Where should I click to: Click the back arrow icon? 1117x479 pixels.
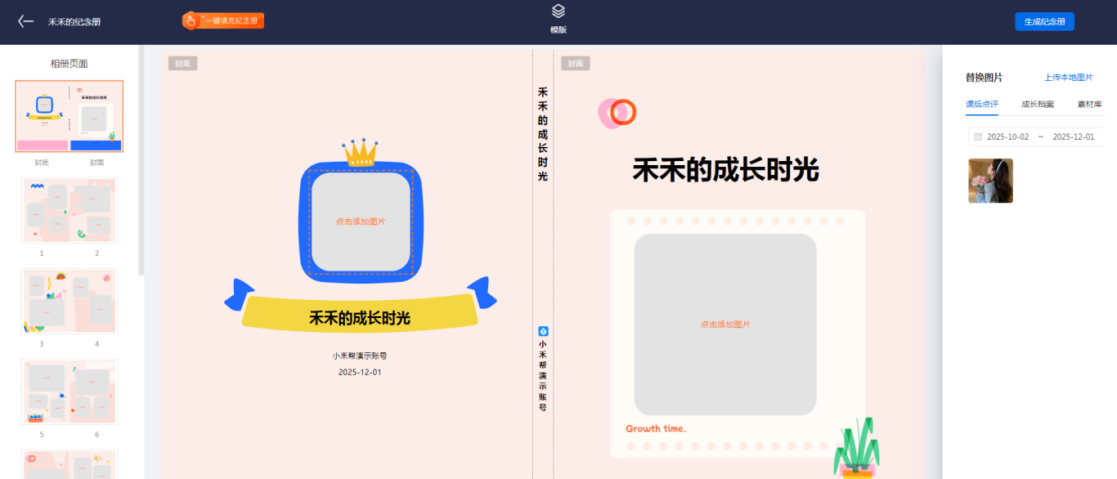26,22
